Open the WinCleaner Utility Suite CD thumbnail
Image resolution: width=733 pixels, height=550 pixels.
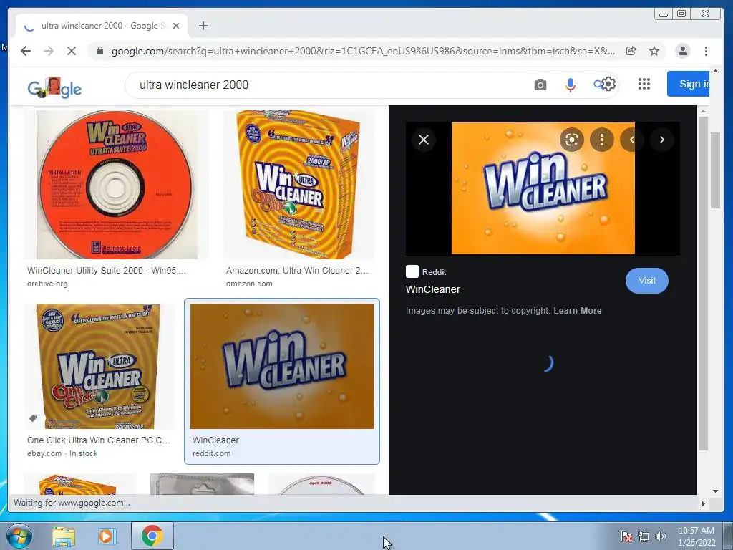116,184
